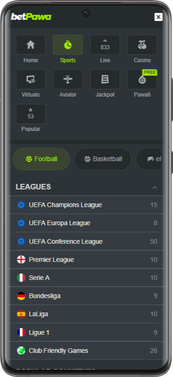Image resolution: width=173 pixels, height=377 pixels.
Task: Open UEFA Champions League matches
Action: (x=86, y=205)
